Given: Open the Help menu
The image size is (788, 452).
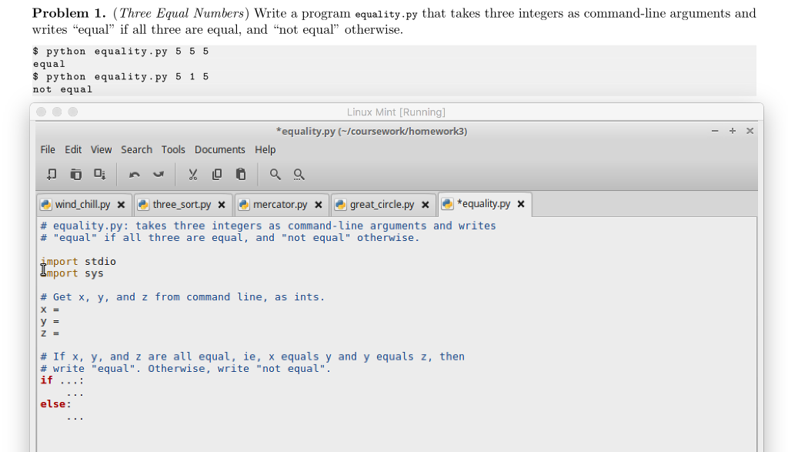Looking at the screenshot, I should (x=265, y=149).
